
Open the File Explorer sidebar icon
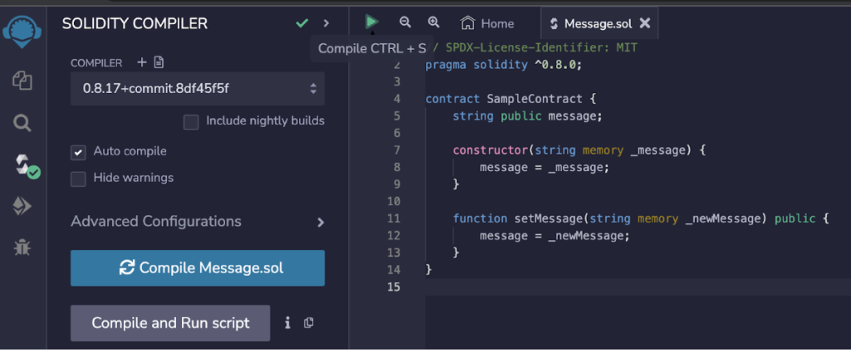(22, 81)
